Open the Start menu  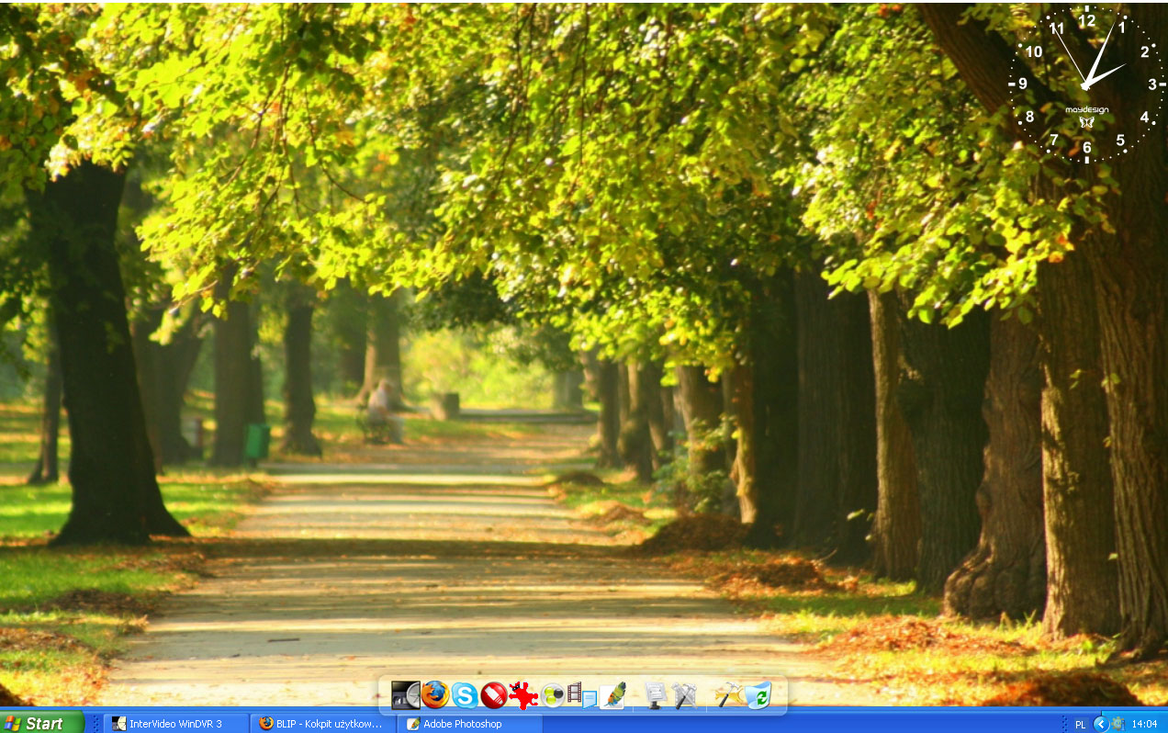pyautogui.click(x=42, y=724)
